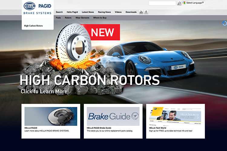This screenshot has width=227, height=151.
Task: Click the Where to Buy link
Action: (100, 18)
